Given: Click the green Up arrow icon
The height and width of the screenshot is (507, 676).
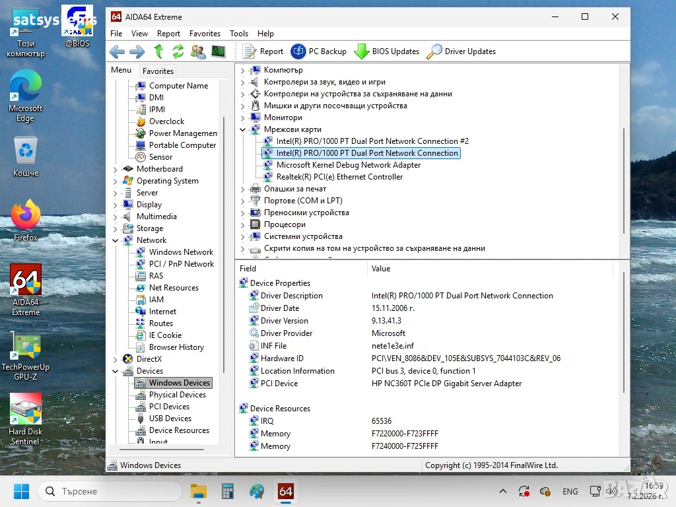Looking at the screenshot, I should (158, 51).
